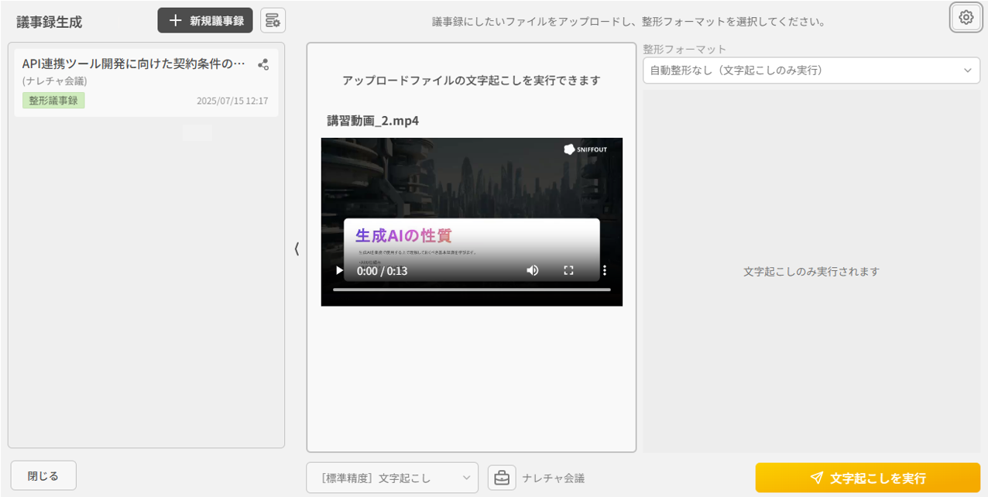Click the briefcase icon next to ナレチャ会議

[502, 478]
